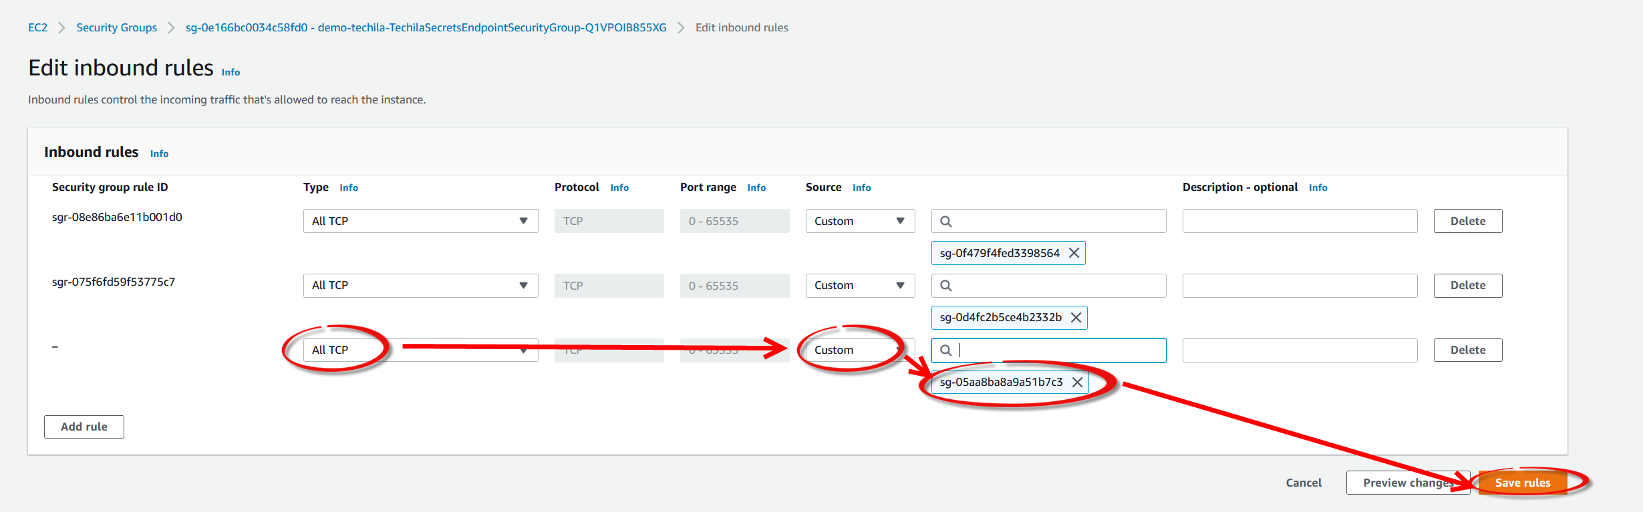Open Type dropdown for rule sgr-08e86ba6e11b001d0
Screen dimensions: 1643x512
tap(420, 221)
